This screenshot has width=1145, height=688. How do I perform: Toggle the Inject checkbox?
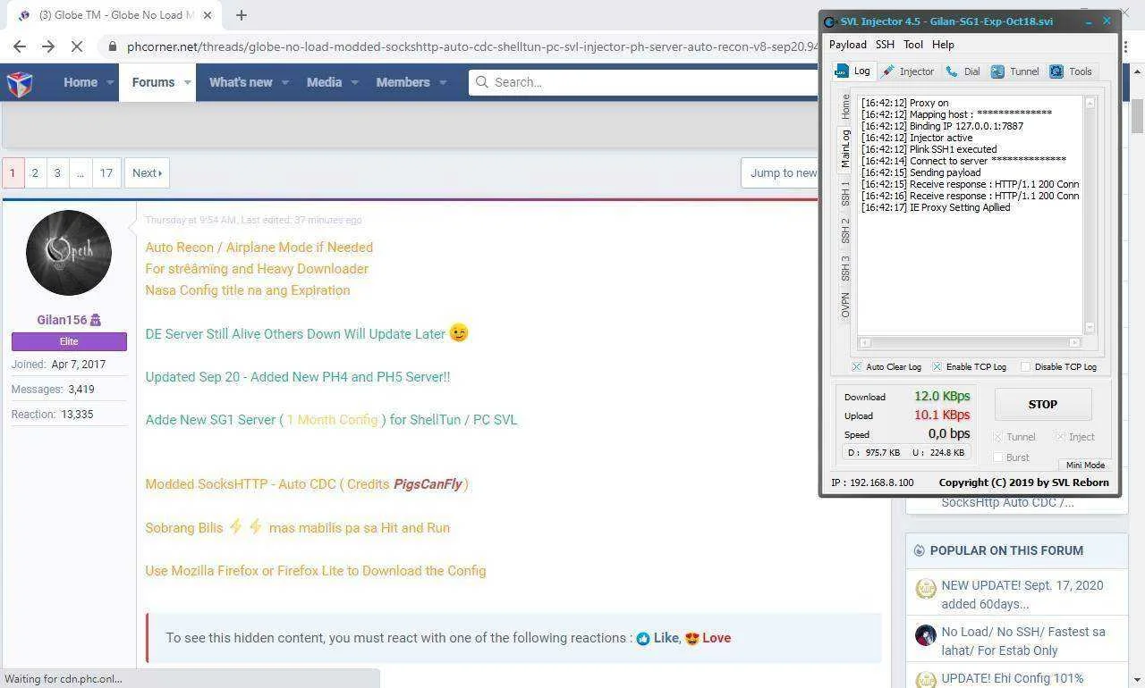(x=1060, y=437)
